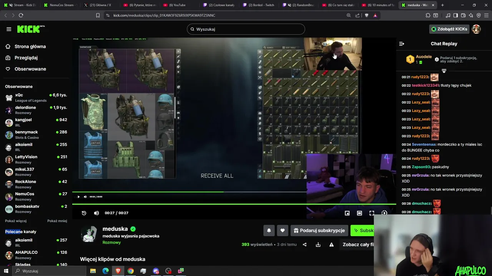Open Brave Leo AI sparkle icon
The width and height of the screenshot is (492, 276).
coord(471,15)
